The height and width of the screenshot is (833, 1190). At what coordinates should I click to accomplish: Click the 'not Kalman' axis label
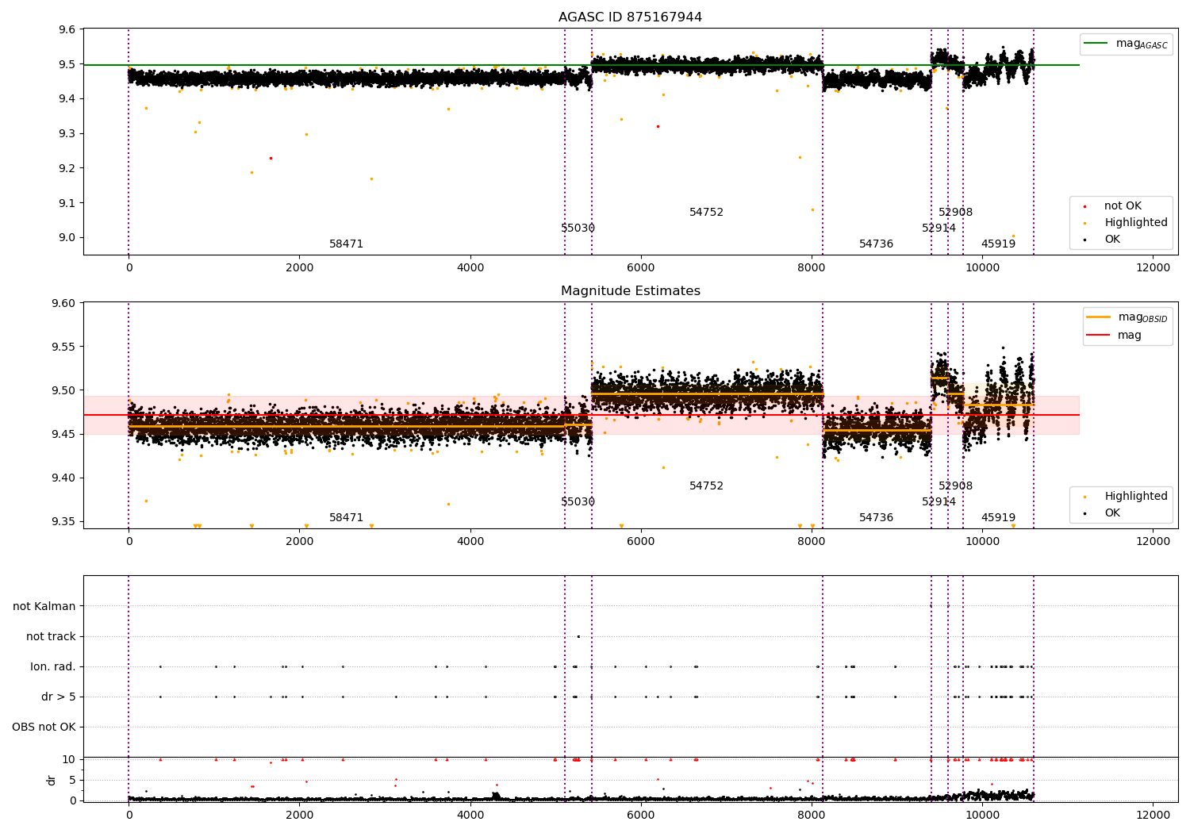point(44,606)
